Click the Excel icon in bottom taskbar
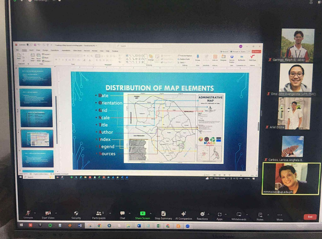The width and height of the screenshot is (322, 239). (159, 226)
